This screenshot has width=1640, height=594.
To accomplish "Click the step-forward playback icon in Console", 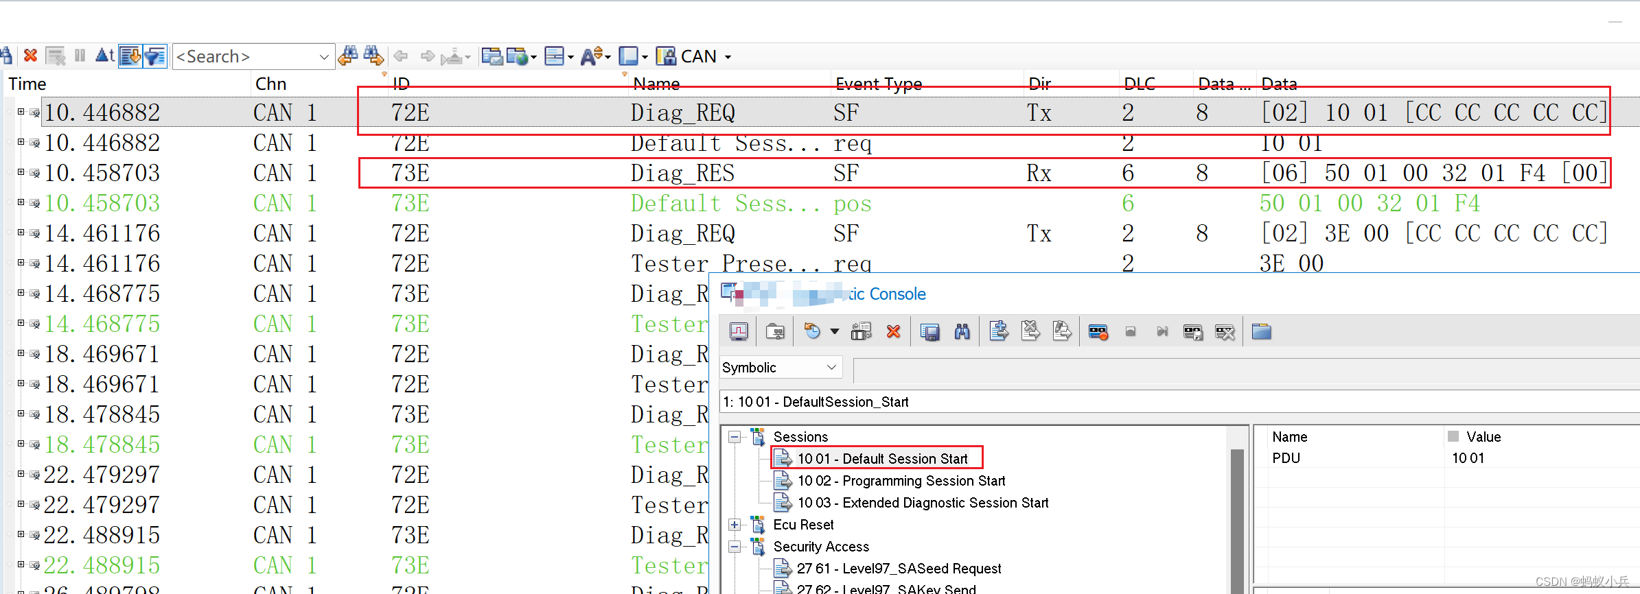I will (x=1162, y=332).
